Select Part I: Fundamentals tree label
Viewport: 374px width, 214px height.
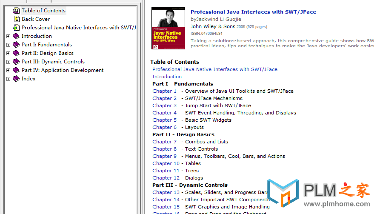point(47,45)
